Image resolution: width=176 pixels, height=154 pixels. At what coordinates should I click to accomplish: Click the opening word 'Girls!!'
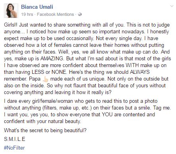tap(11, 25)
